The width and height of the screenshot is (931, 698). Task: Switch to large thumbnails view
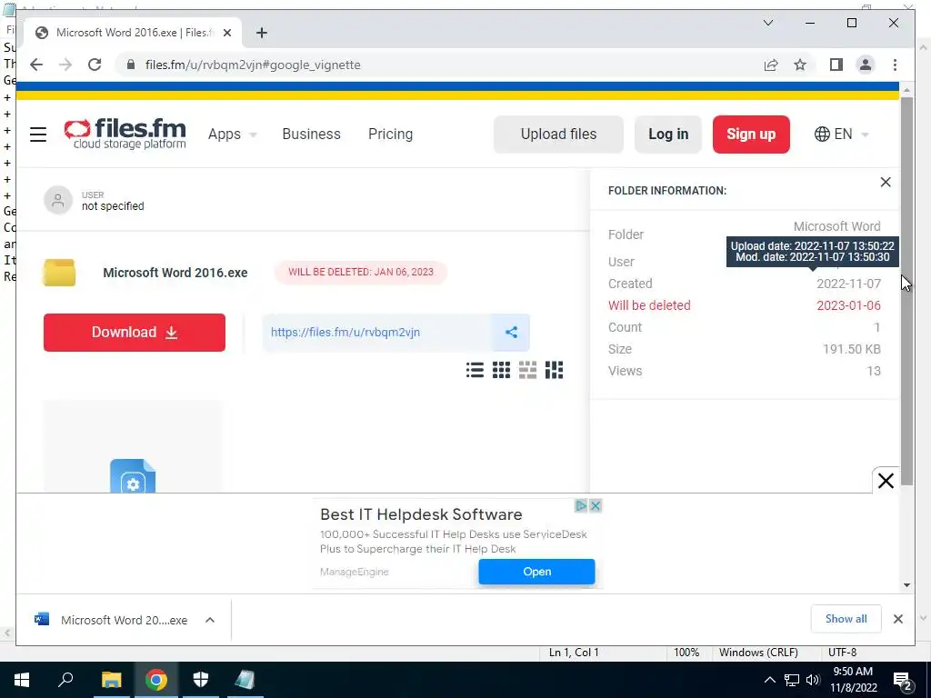tap(527, 371)
